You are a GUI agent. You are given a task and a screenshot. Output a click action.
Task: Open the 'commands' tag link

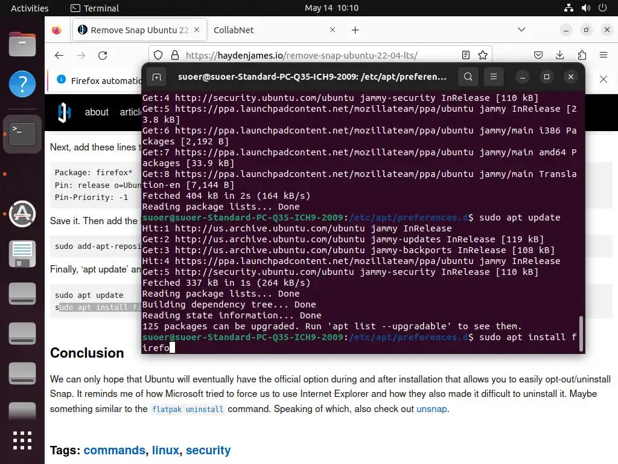coord(114,450)
